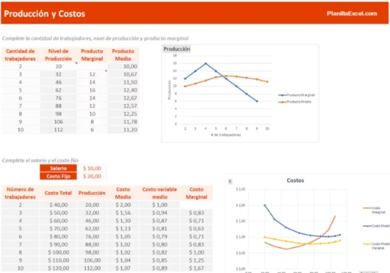The height and width of the screenshot is (273, 390).
Task: Select Producto Medio cell 12,40
Action: (123, 90)
